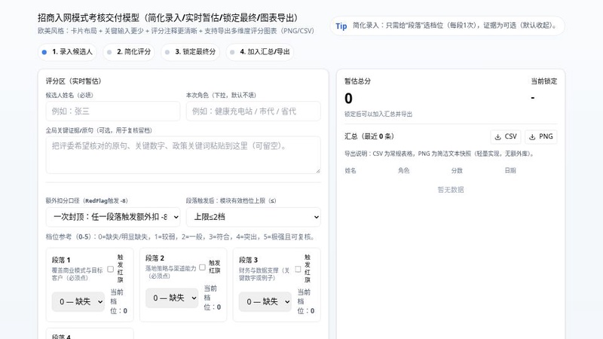Click the Tip label text
603x339 pixels.
pyautogui.click(x=341, y=26)
